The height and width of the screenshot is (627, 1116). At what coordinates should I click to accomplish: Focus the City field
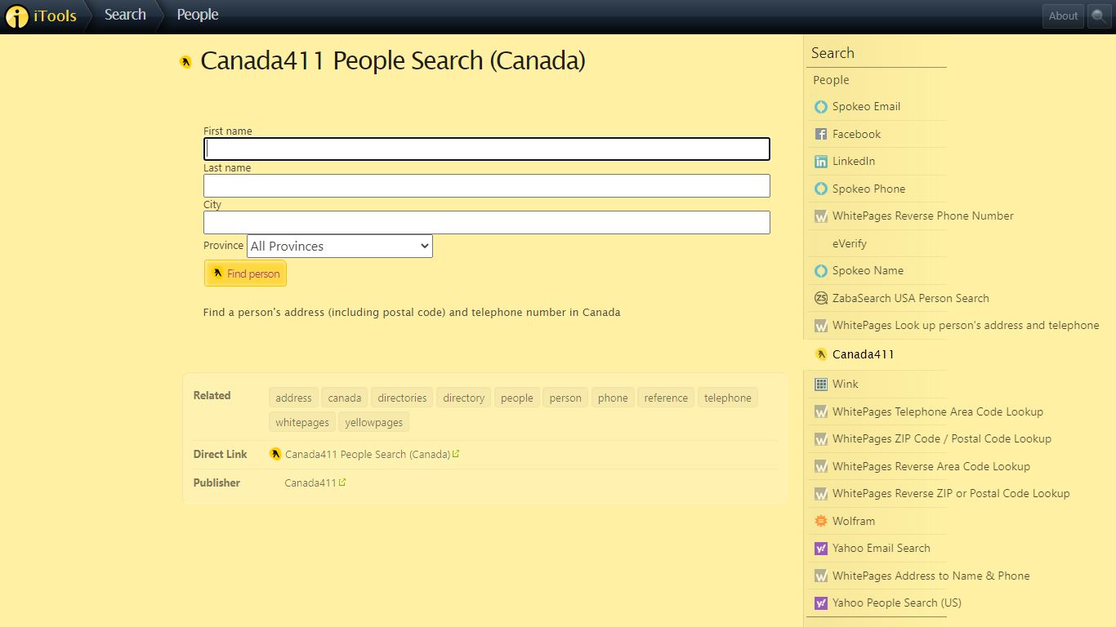point(487,222)
